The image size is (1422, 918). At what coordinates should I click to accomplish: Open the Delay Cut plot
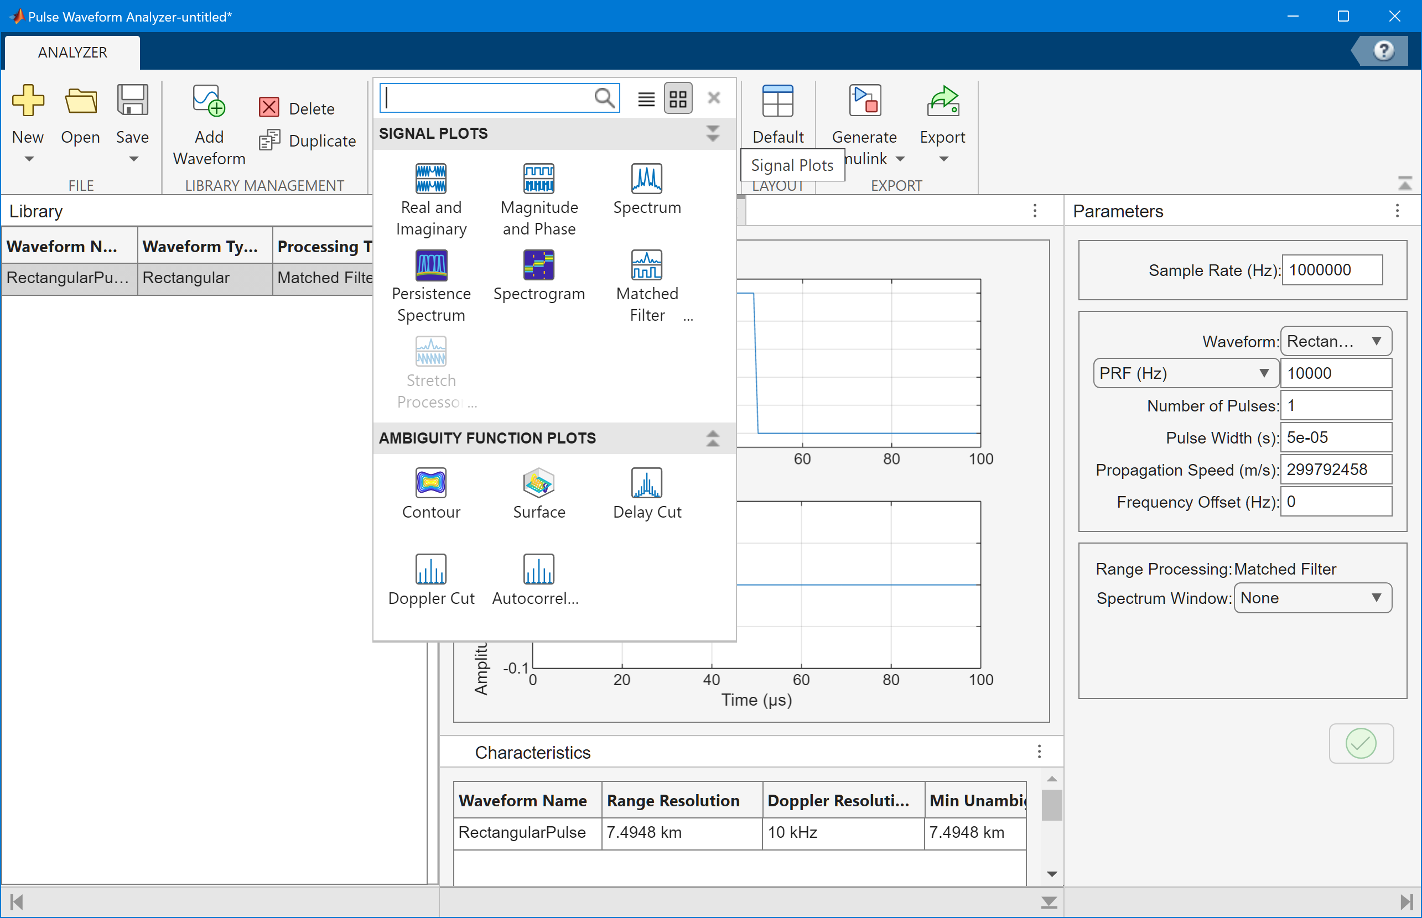(x=647, y=483)
